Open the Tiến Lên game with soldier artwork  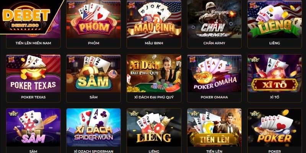click(x=214, y=127)
